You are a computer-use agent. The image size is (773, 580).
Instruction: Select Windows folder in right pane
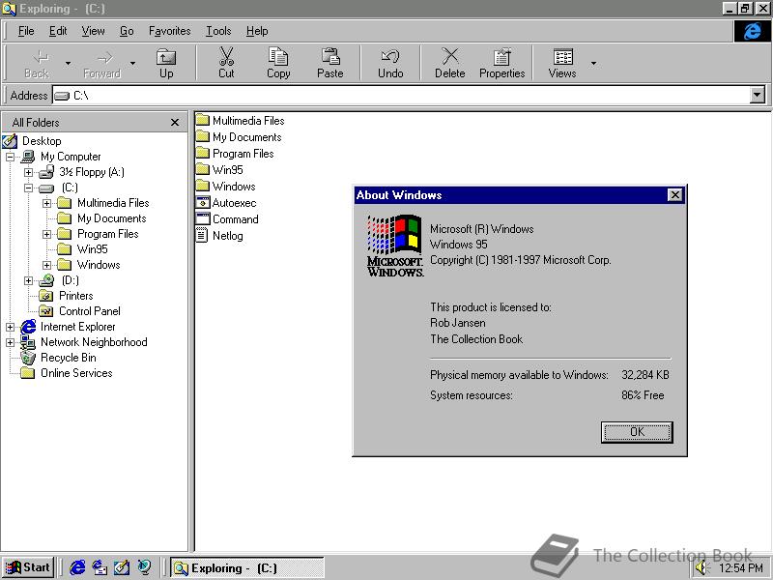[x=226, y=186]
